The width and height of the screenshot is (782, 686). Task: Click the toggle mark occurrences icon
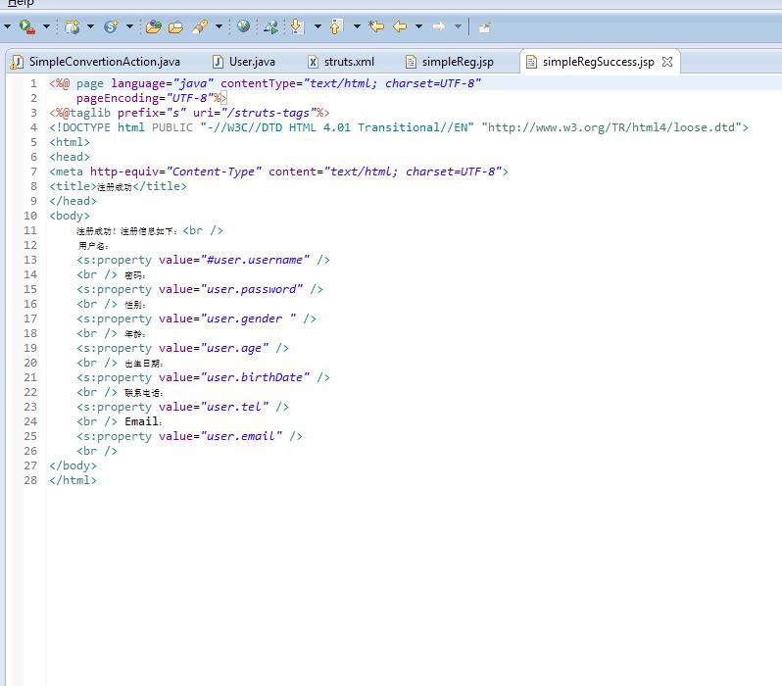[271, 26]
